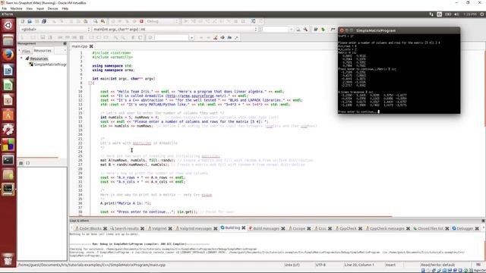Viewport: 486px width, 273px height.
Task: Close the Management panel
Action: pos(65,44)
